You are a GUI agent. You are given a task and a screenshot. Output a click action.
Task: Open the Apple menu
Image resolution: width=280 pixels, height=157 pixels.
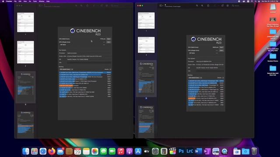click(x=3, y=1)
